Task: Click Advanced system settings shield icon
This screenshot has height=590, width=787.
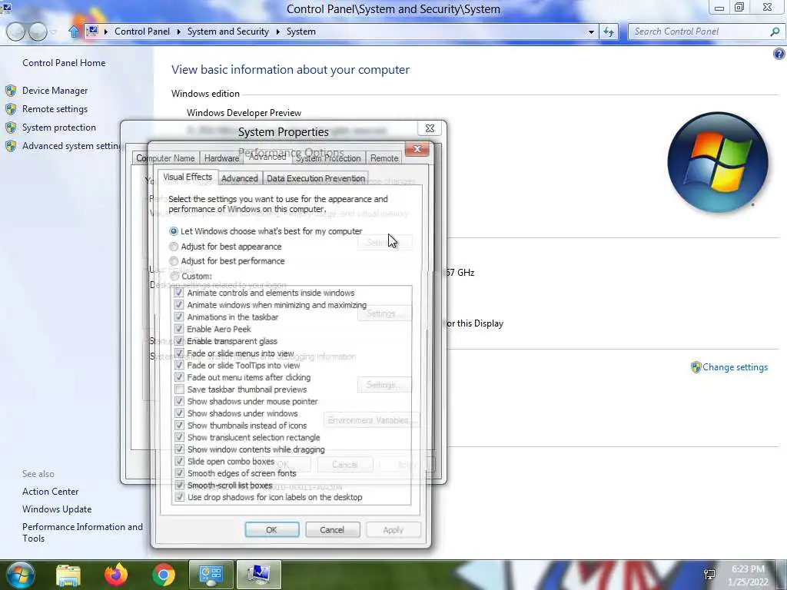Action: (11, 146)
